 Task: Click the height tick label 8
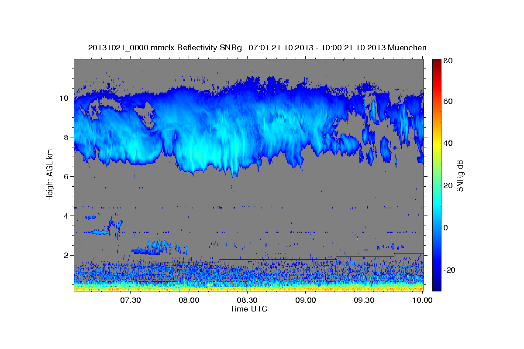[x=67, y=137]
